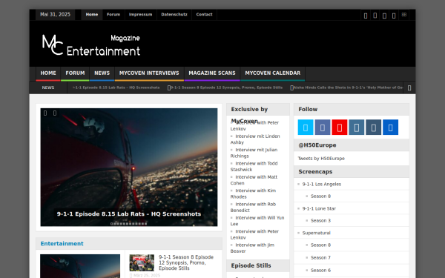The height and width of the screenshot is (278, 445).
Task: Open Impressum in top navigation
Action: pyautogui.click(x=140, y=15)
